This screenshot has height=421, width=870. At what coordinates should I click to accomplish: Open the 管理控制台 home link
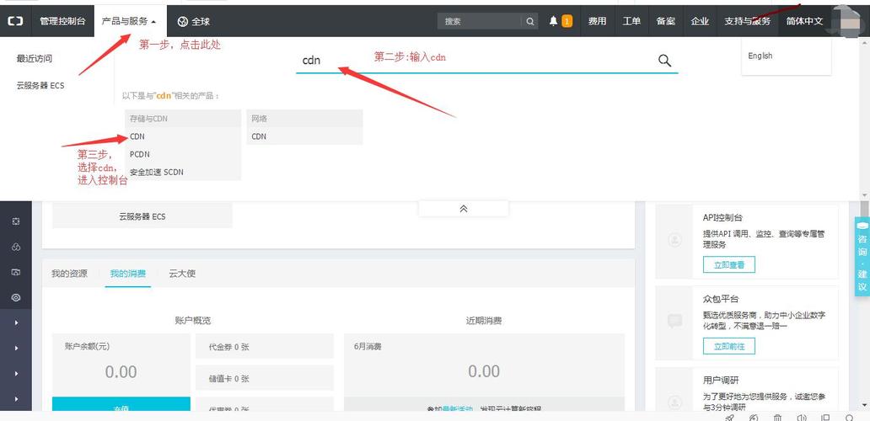(62, 22)
